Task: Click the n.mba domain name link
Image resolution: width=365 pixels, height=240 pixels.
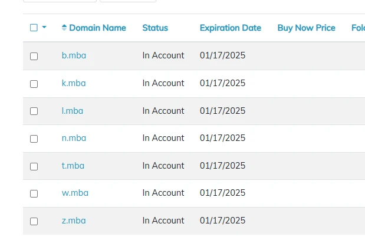Action: pos(74,138)
